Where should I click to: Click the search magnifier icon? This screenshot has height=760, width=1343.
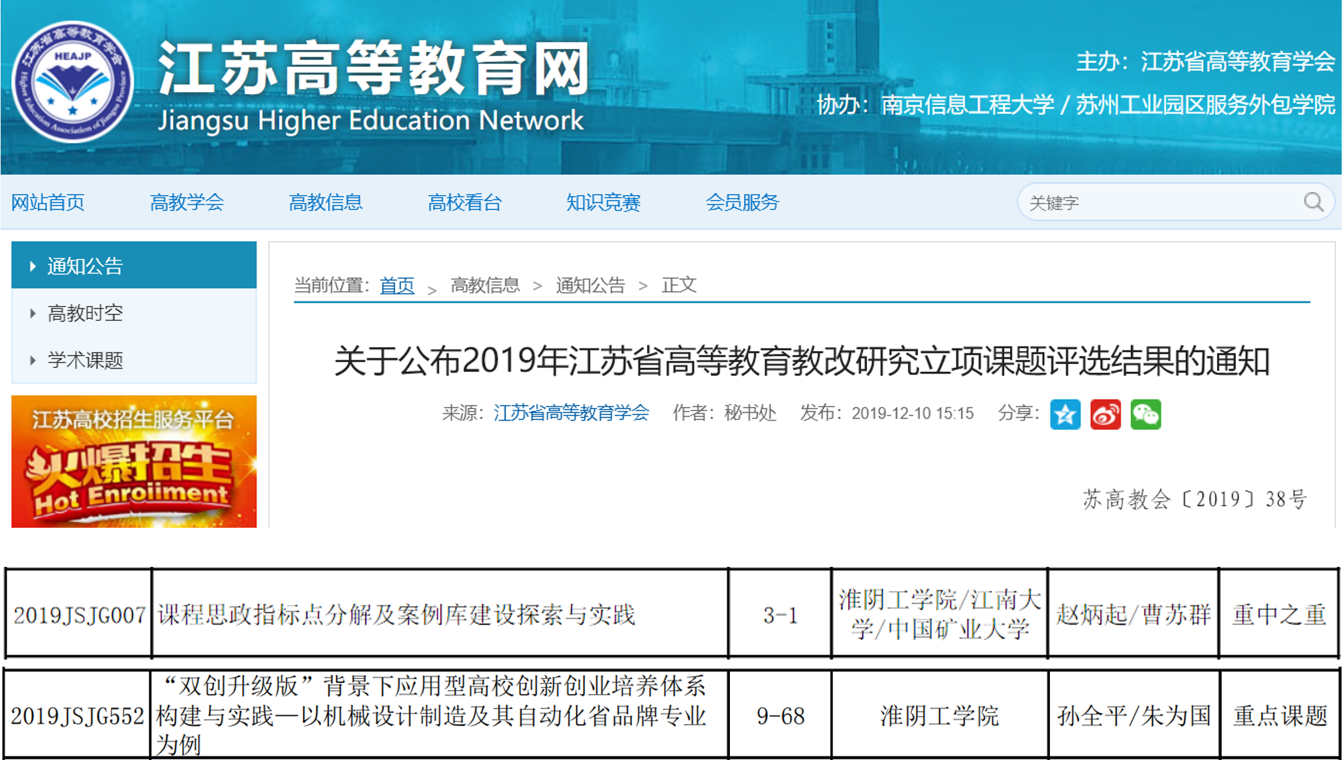point(1313,202)
